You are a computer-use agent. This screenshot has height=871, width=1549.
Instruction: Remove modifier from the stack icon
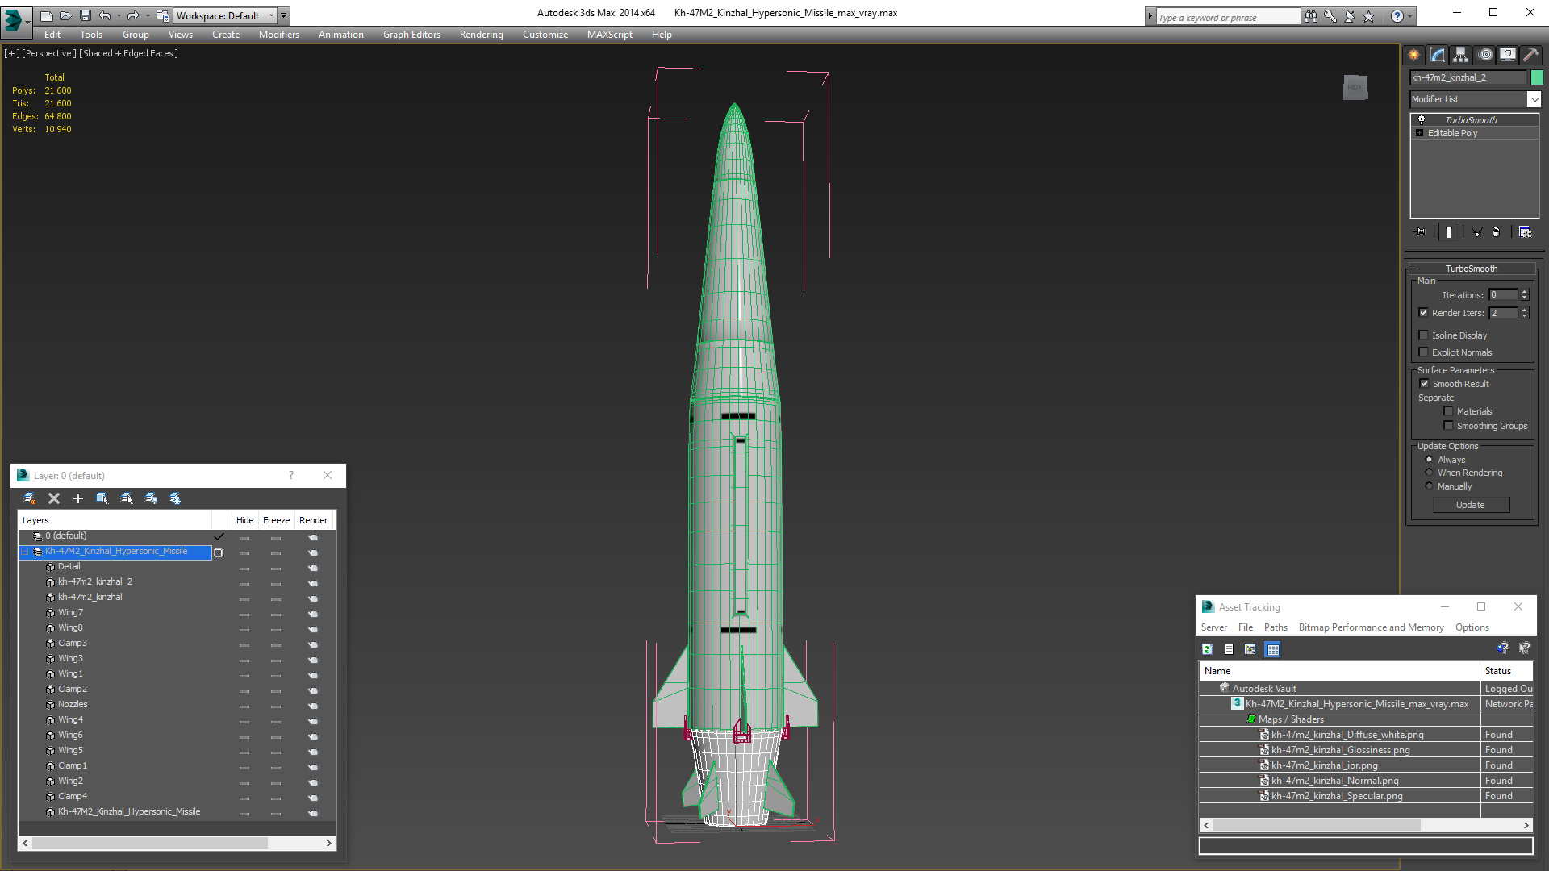[1497, 232]
